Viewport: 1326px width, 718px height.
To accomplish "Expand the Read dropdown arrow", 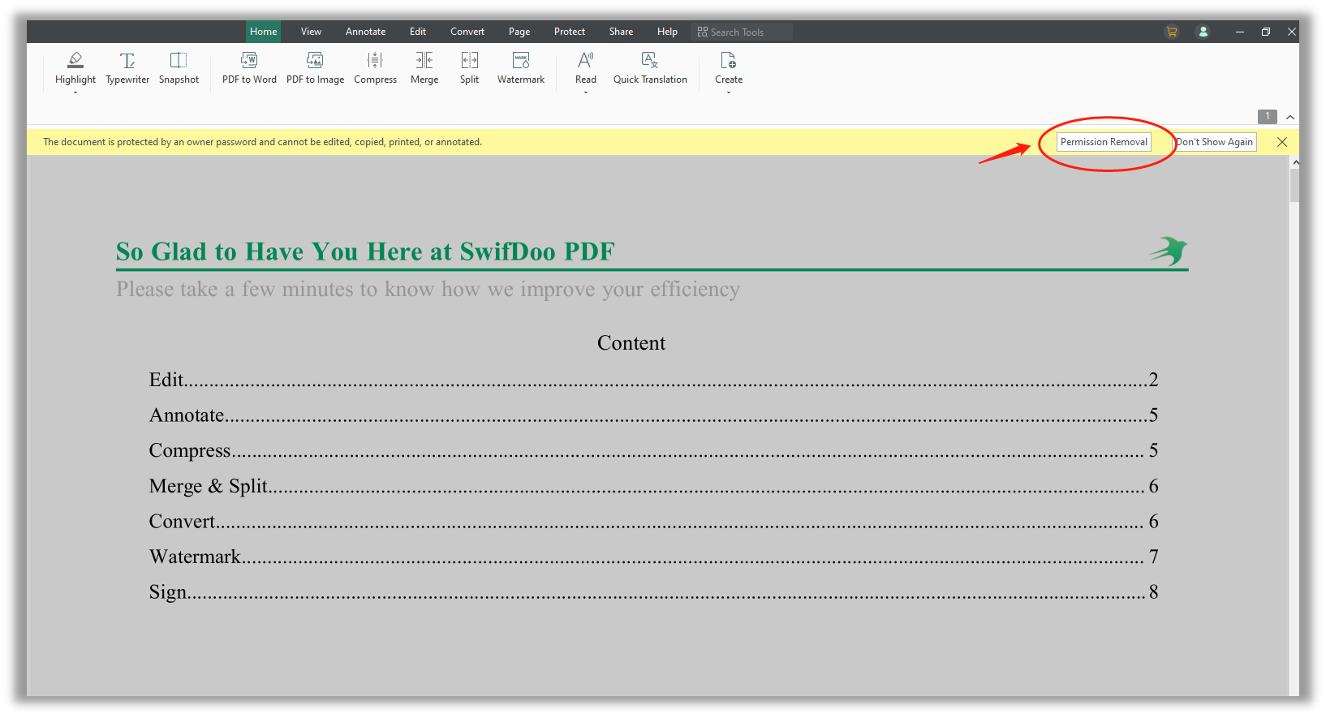I will (586, 92).
